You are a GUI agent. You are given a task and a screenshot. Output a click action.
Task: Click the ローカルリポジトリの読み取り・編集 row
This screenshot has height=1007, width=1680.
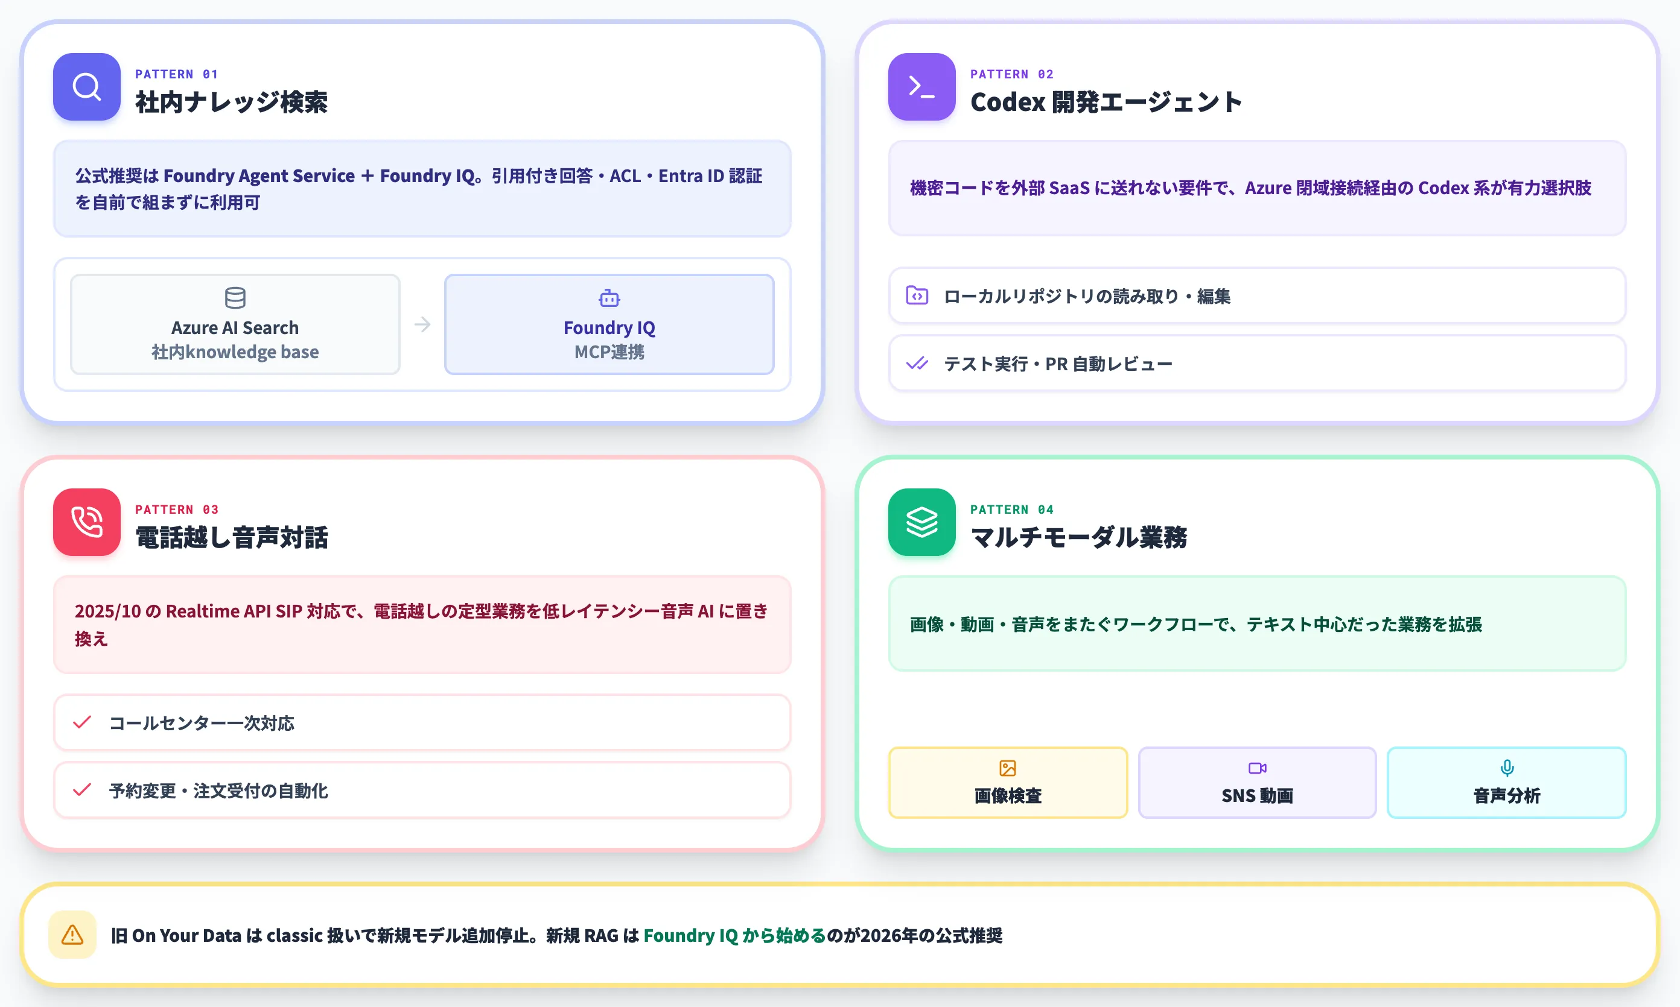click(1257, 295)
